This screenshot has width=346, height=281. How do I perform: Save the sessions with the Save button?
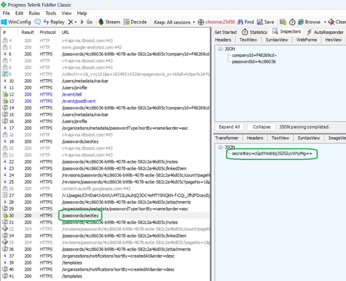click(x=266, y=22)
